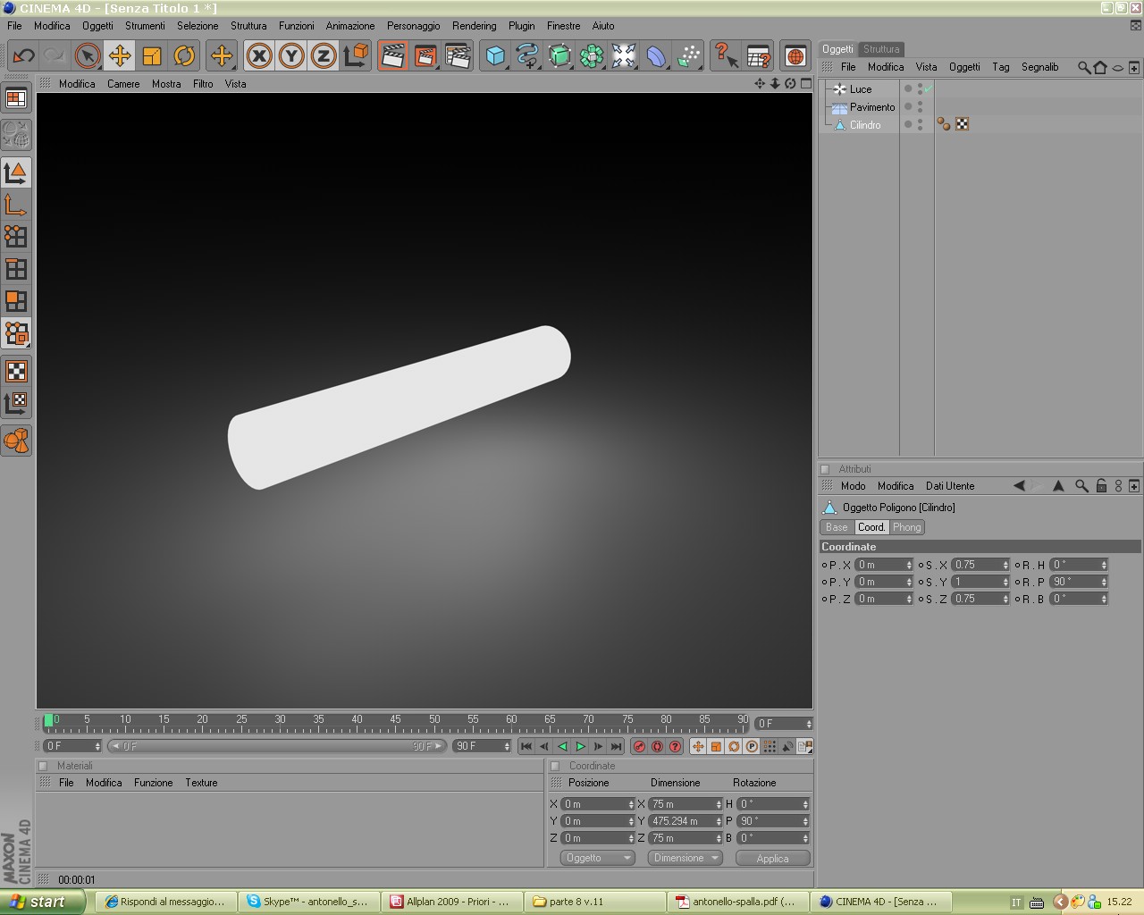1144x915 pixels.
Task: Select the Move tool in the toolbar
Action: 119,56
